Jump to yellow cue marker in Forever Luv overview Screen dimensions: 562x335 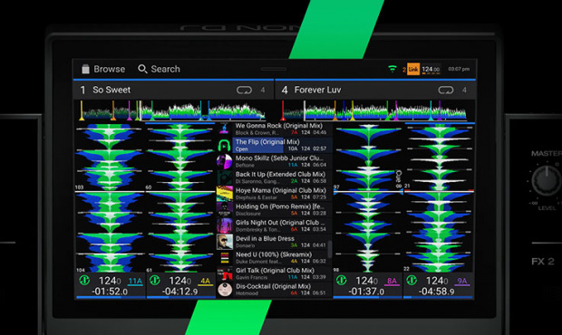[353, 110]
